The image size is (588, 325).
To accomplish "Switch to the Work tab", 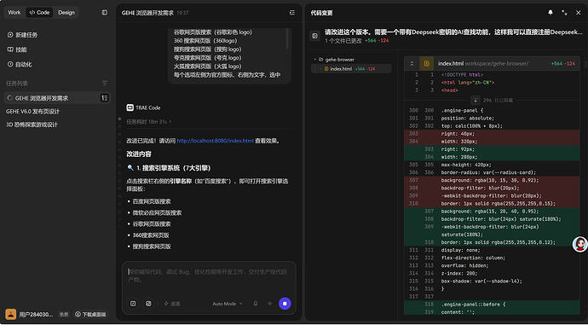I will 14,13.
